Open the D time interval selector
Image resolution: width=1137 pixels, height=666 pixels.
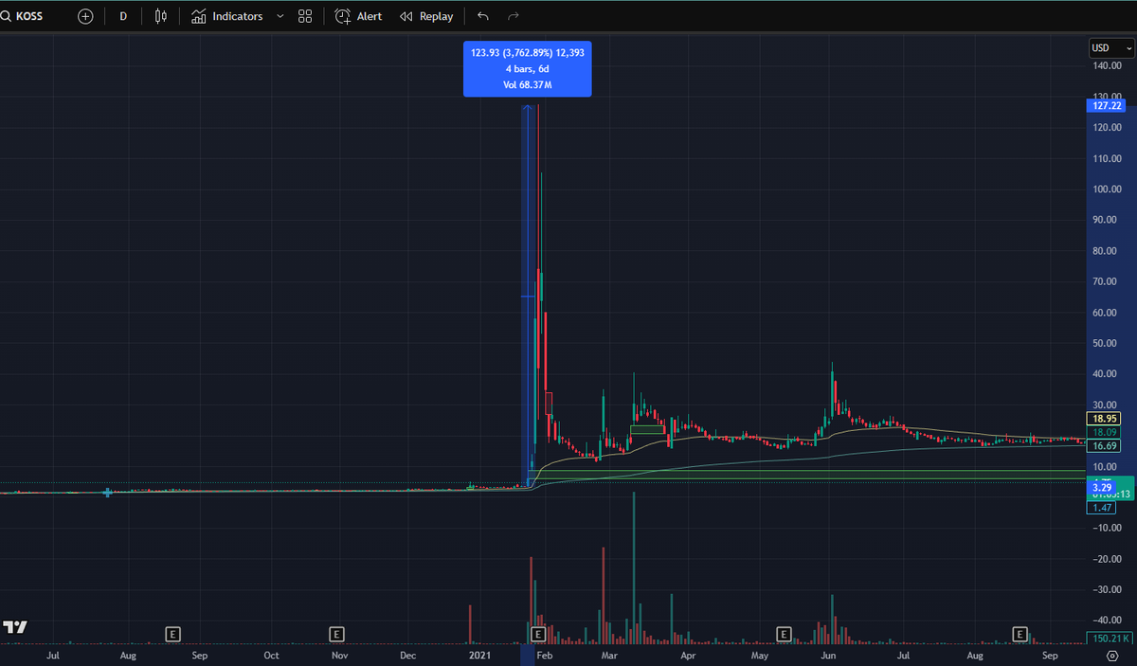click(123, 16)
